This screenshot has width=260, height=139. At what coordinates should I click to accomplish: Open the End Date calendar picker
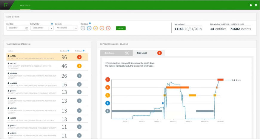coord(27,28)
